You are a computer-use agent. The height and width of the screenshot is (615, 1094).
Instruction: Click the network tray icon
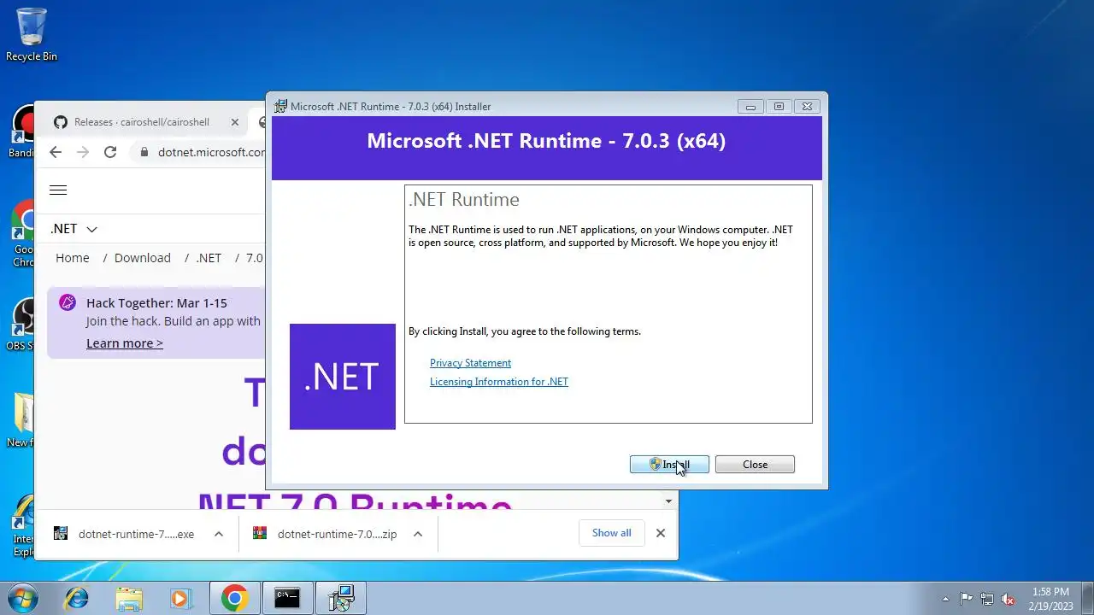(x=987, y=599)
